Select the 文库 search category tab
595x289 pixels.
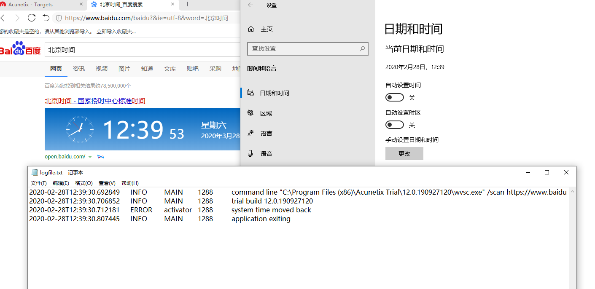coord(170,69)
